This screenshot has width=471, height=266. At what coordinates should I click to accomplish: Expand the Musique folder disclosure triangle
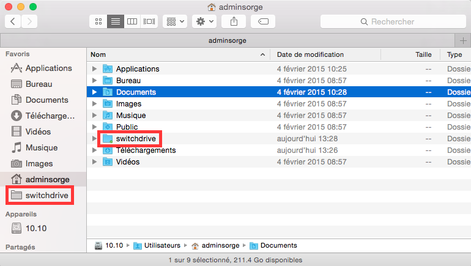[x=94, y=116]
